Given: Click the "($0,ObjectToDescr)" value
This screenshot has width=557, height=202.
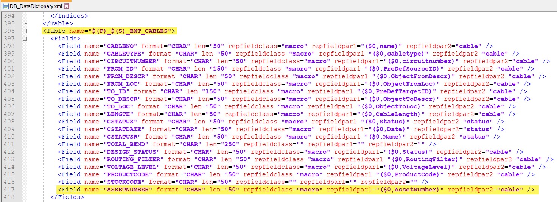Looking at the screenshot, I should [400, 99].
